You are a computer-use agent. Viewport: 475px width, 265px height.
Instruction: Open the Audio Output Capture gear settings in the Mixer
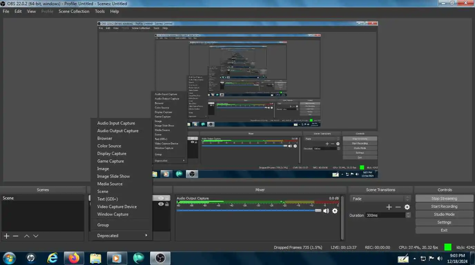pos(335,211)
